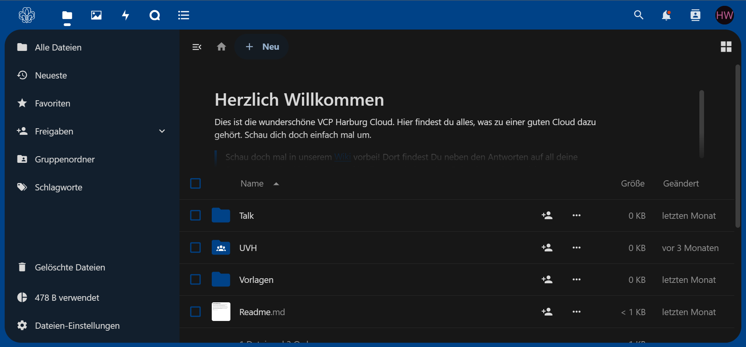
Task: Select the UVH folder checkbox
Action: click(x=195, y=248)
